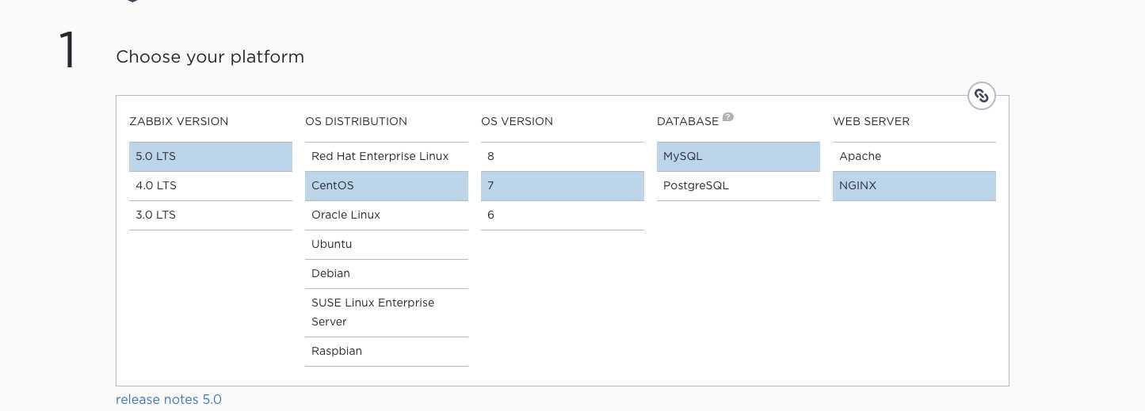Select SUSE Linux Enterprise Server

[x=387, y=313]
